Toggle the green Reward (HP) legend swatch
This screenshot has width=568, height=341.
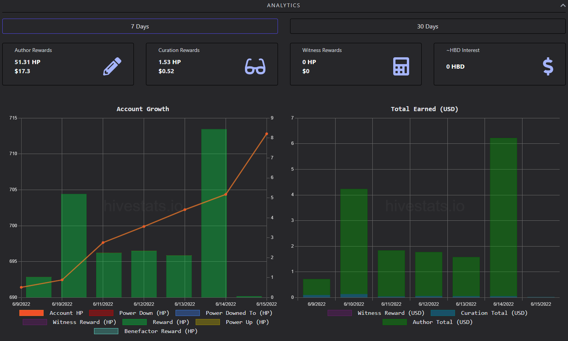(135, 322)
